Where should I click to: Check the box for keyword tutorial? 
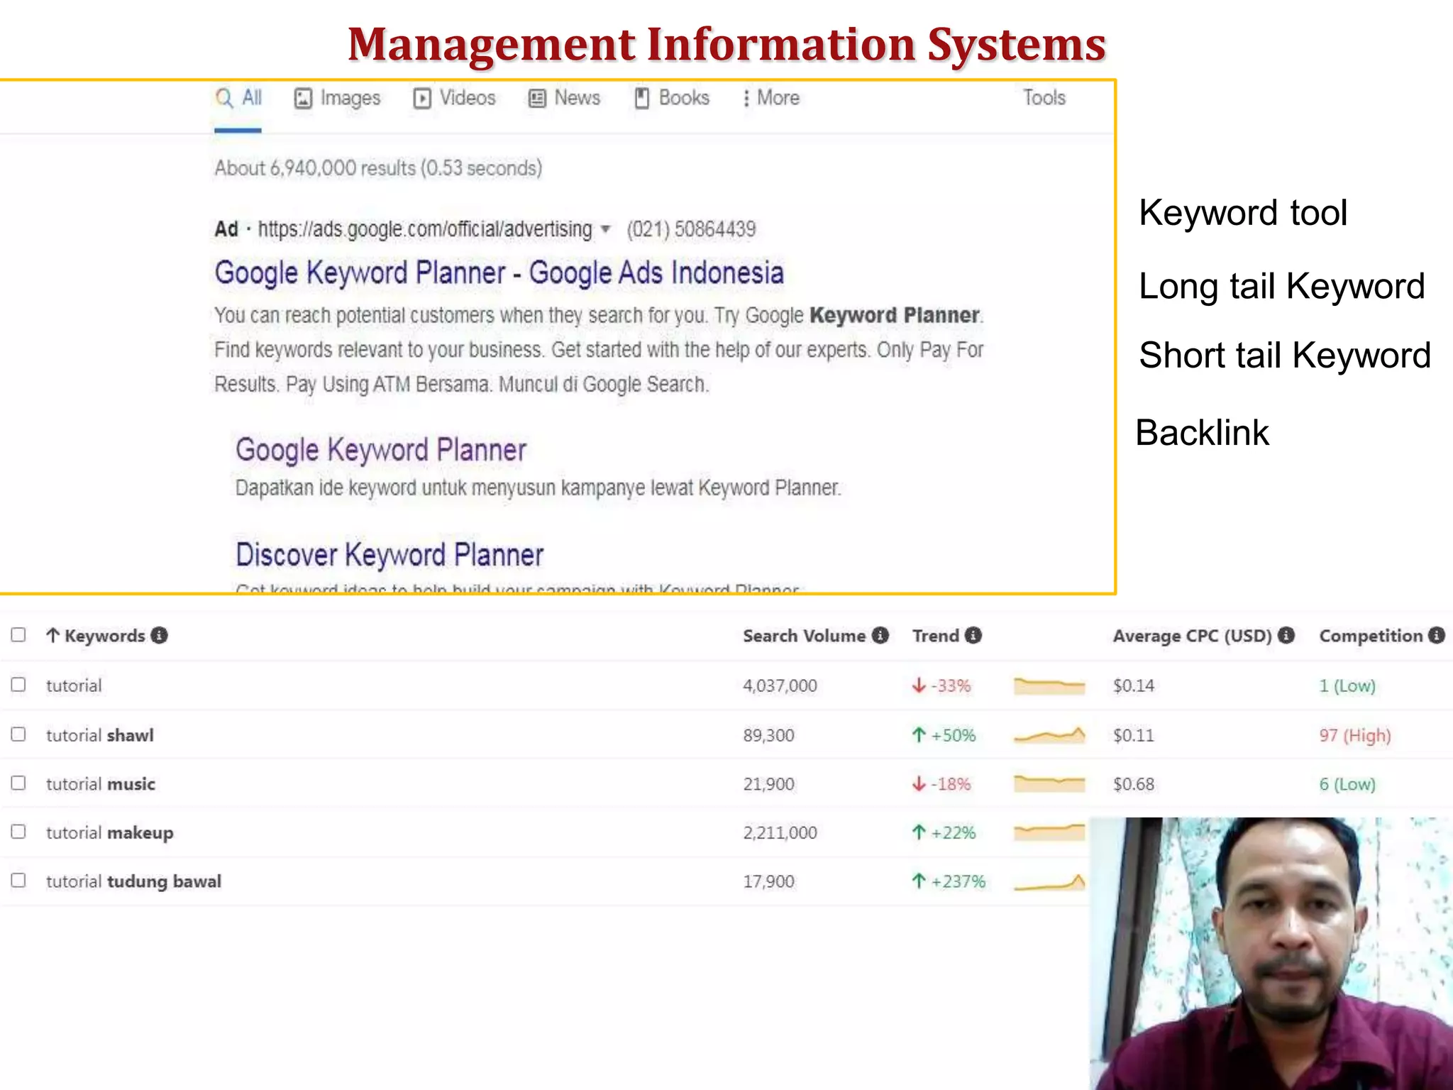pos(18,684)
